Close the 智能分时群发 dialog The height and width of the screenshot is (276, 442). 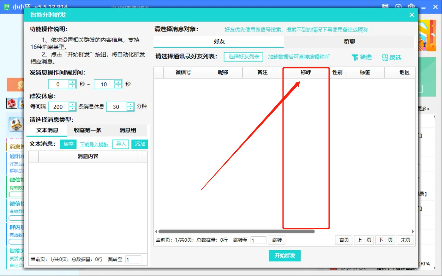[x=411, y=15]
